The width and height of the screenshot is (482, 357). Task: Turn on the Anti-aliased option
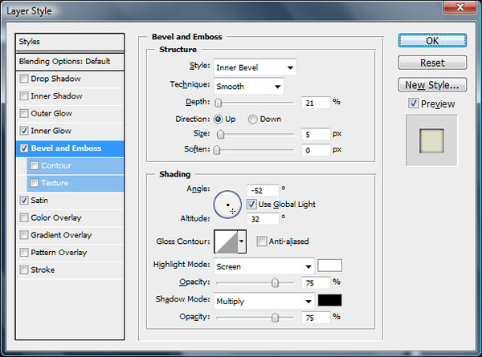point(262,241)
